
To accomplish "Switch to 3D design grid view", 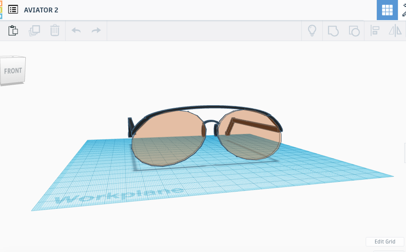I will click(387, 10).
